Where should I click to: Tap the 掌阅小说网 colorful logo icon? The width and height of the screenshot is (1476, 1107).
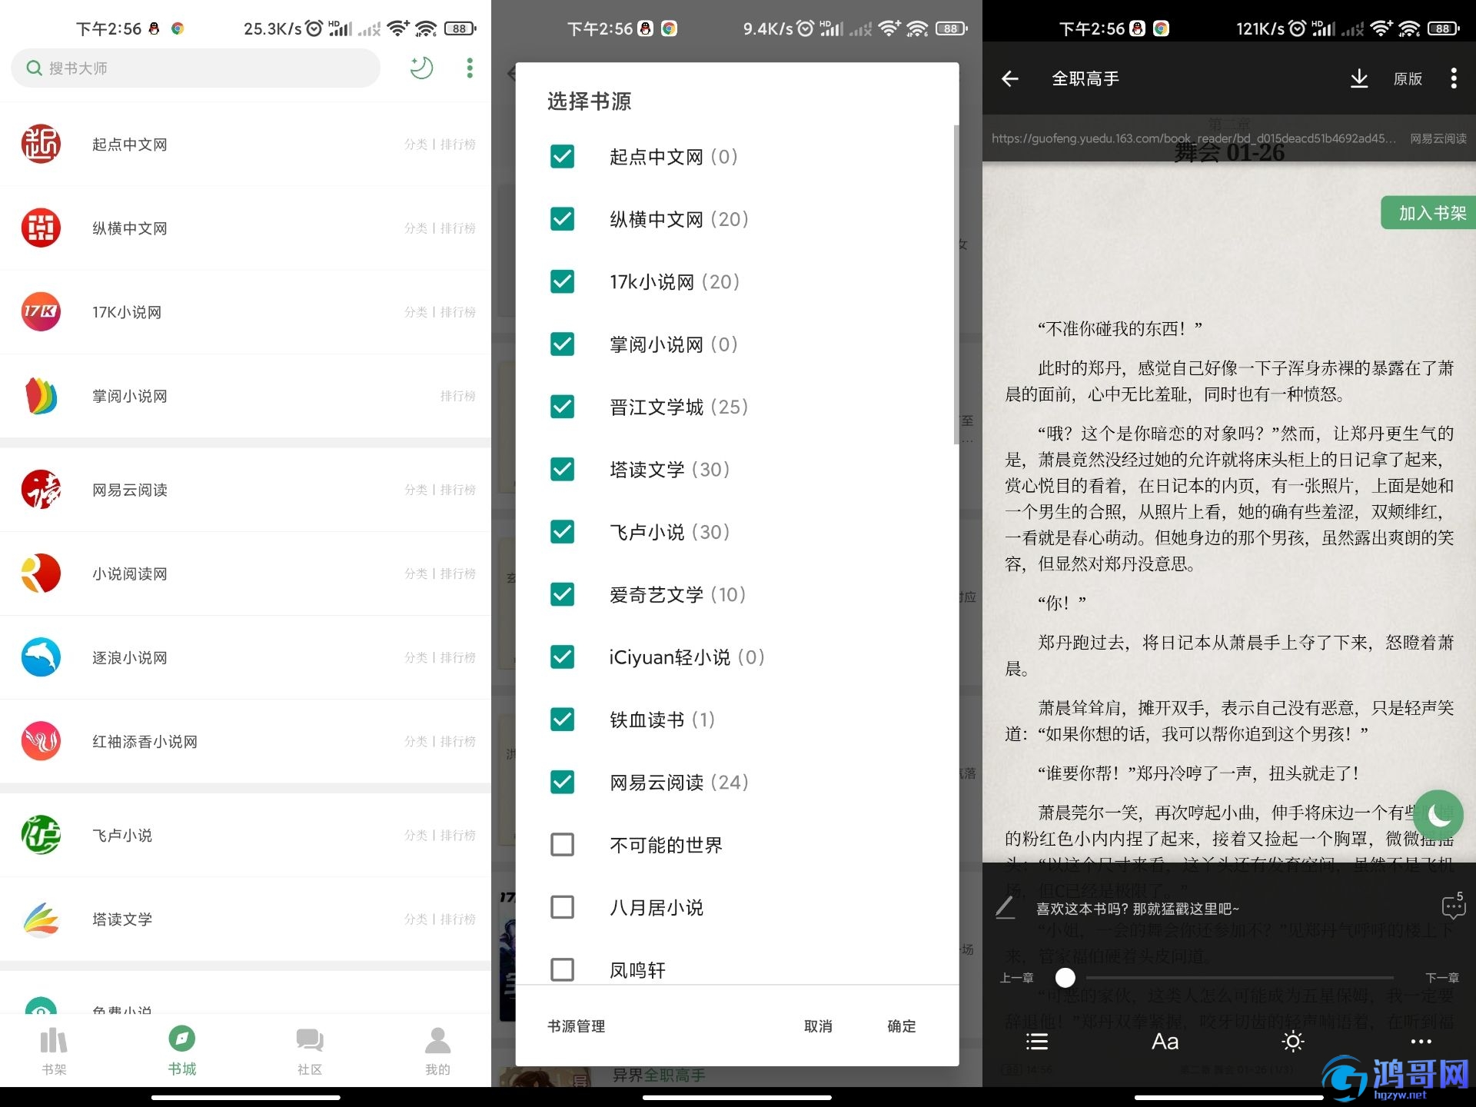(41, 395)
